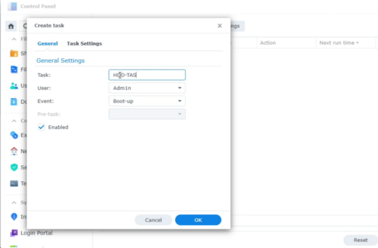Switch to the Task Settings tab
This screenshot has width=378, height=248.
(x=84, y=43)
